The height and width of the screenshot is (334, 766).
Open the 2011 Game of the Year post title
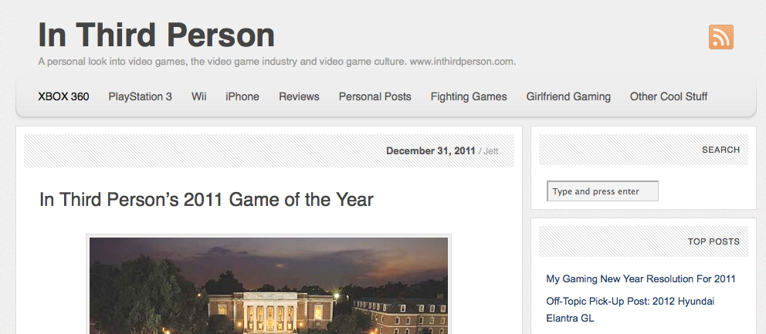[x=206, y=200]
